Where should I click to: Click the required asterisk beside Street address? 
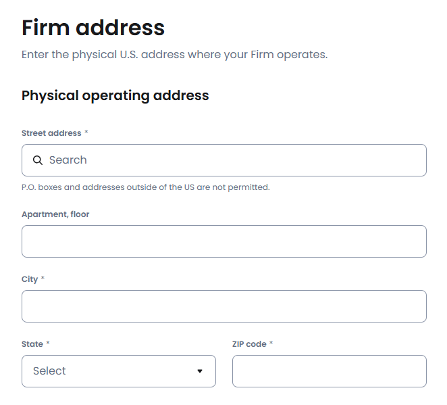[86, 133]
